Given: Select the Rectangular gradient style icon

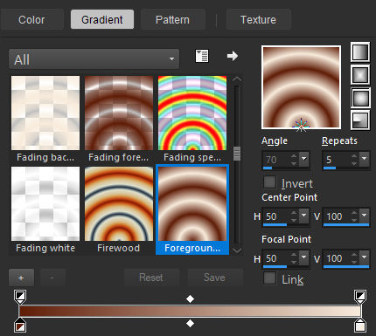Looking at the screenshot, I should (x=360, y=75).
